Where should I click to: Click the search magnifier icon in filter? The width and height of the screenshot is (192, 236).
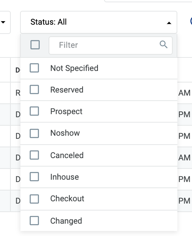[163, 45]
